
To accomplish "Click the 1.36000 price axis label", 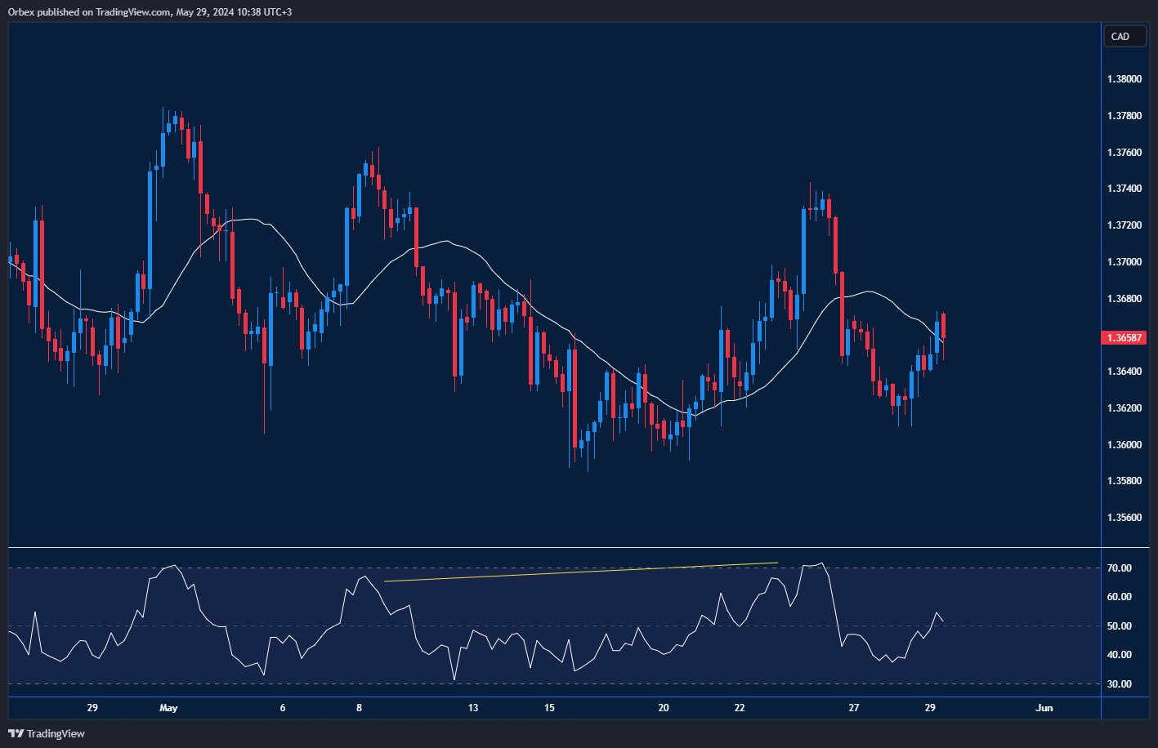I will 1124,445.
